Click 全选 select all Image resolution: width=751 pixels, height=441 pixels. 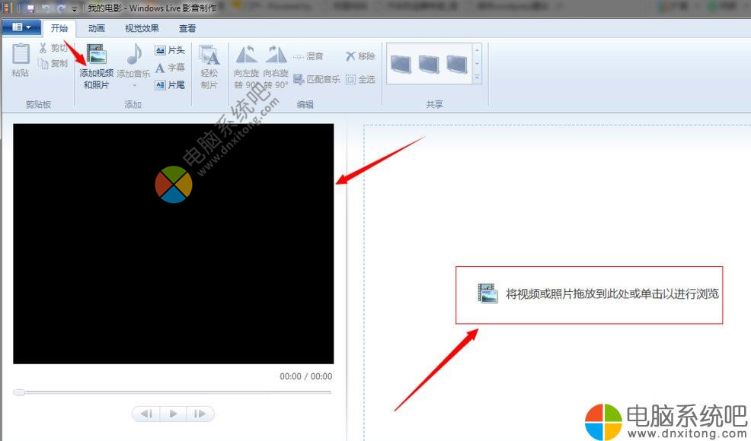pyautogui.click(x=360, y=79)
